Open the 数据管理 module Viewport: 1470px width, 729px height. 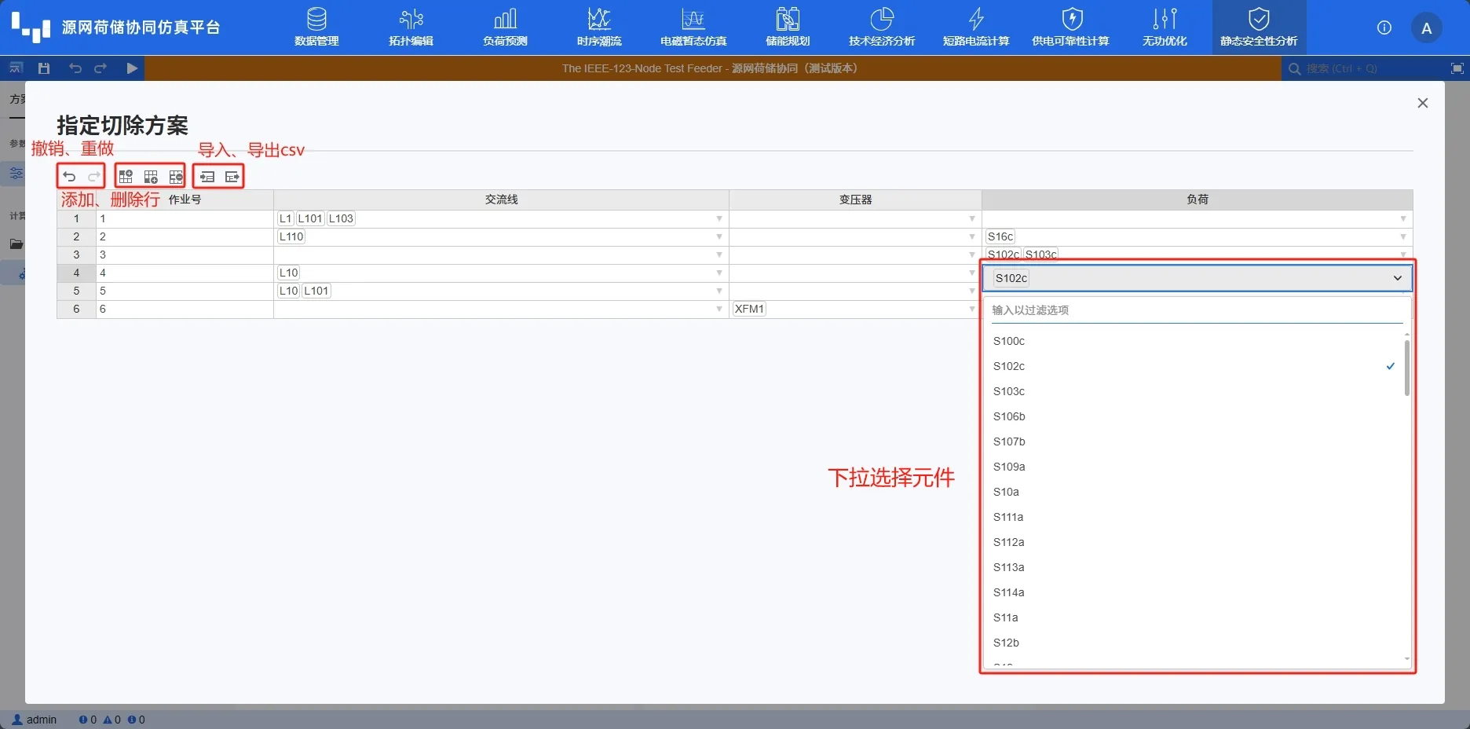316,27
